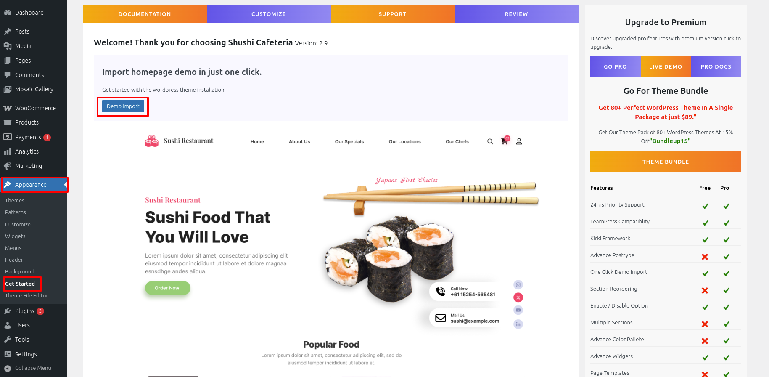Click the Marketing megaphone icon
769x377 pixels.
point(8,166)
